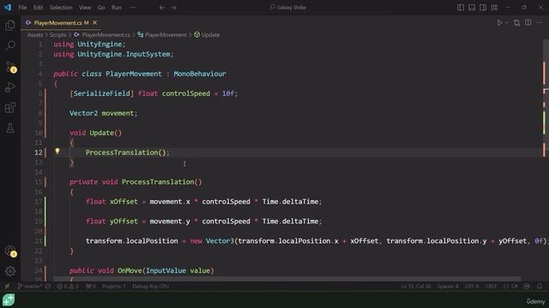The image size is (549, 308).
Task: Select Scripts in the breadcrumb
Action: (x=57, y=35)
